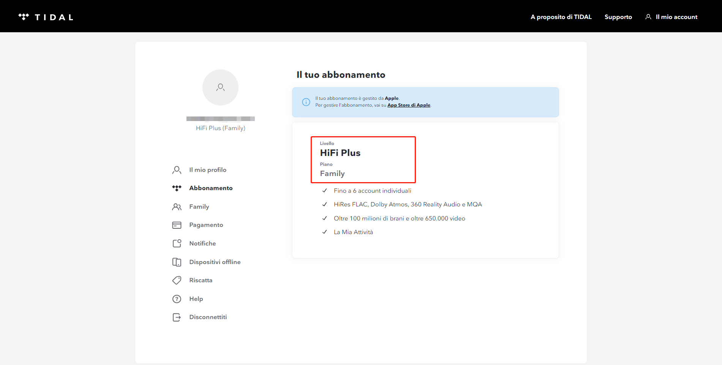The width and height of the screenshot is (722, 365).
Task: Follow the App Store di Apple link
Action: (409, 105)
